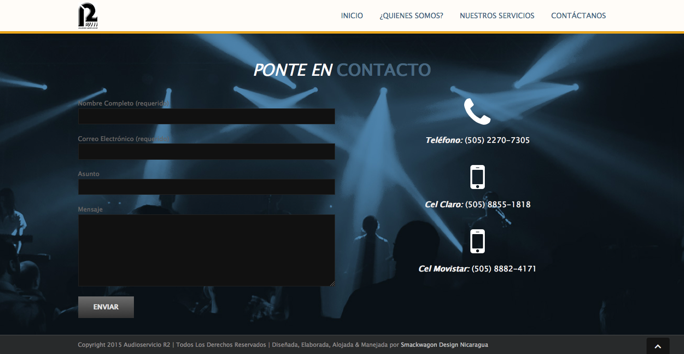Click the scroll-to-top arrow button
The image size is (684, 354).
coord(658,346)
